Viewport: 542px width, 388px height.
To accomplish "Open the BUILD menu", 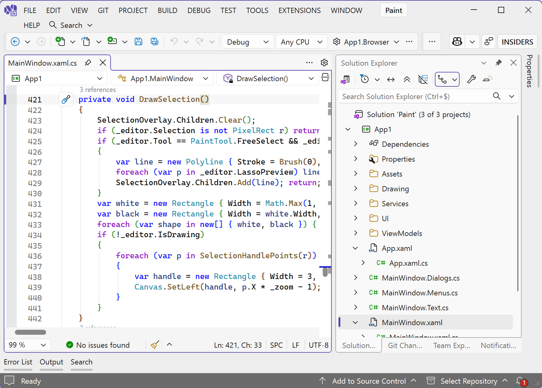I will pyautogui.click(x=168, y=11).
